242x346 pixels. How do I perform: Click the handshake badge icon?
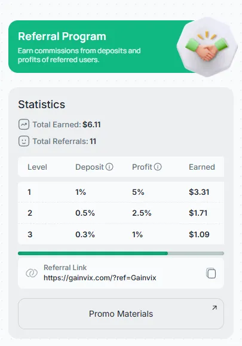[207, 47]
